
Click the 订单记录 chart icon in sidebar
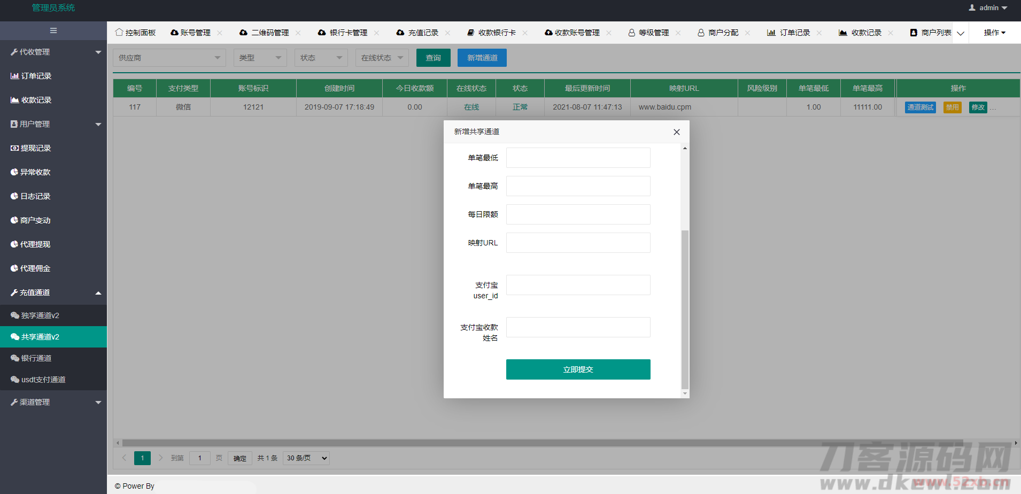[14, 76]
